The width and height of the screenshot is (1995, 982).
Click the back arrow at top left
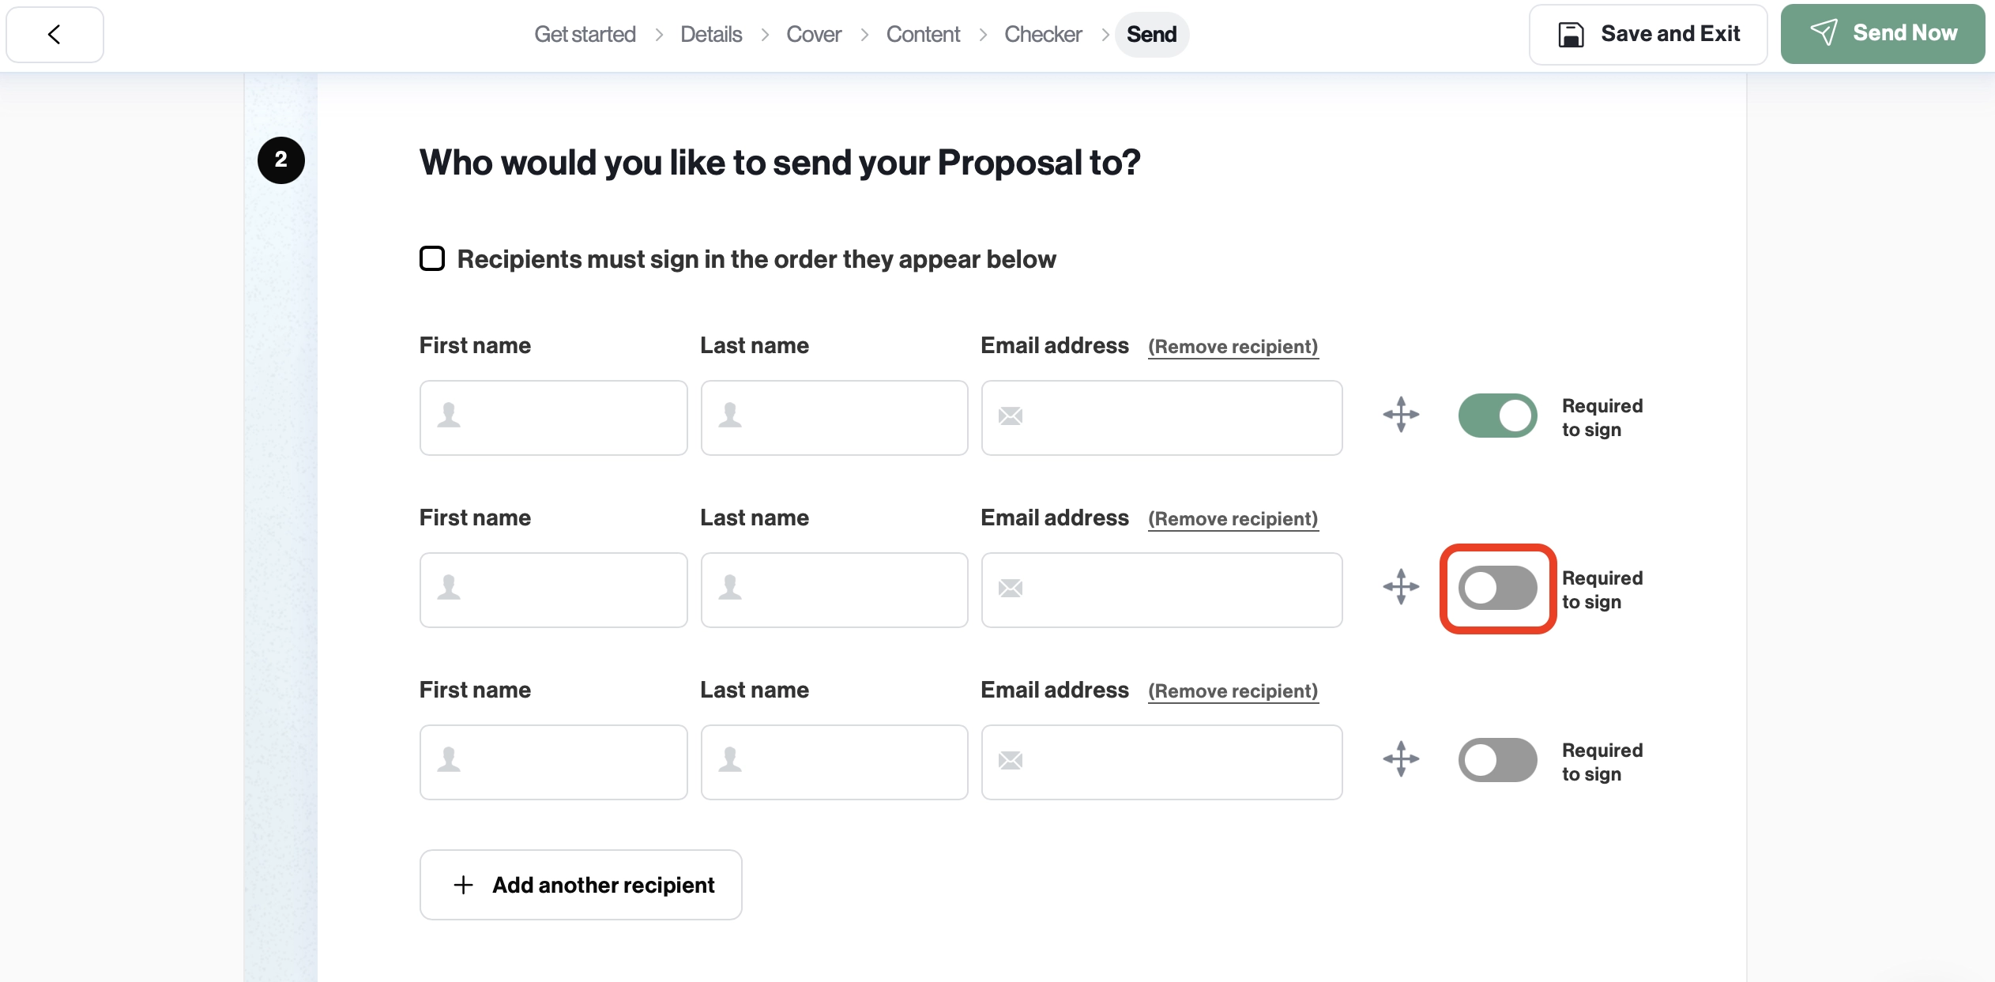(54, 34)
